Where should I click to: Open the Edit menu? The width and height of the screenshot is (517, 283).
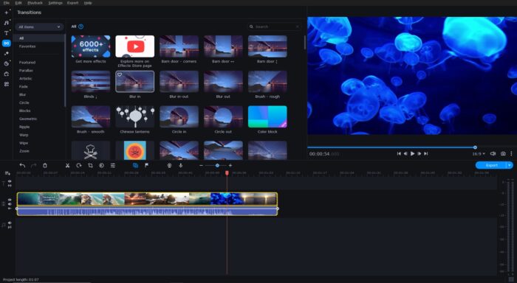point(18,3)
